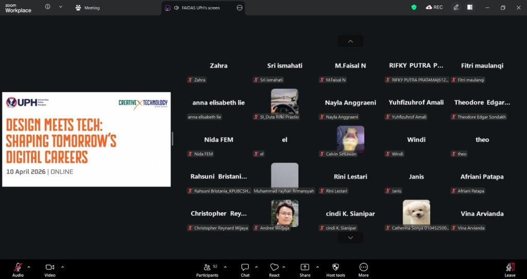Open the More options menu
The image size is (527, 279).
tap(363, 267)
